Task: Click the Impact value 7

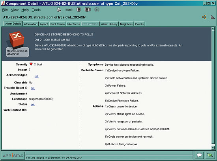Action: point(30,70)
